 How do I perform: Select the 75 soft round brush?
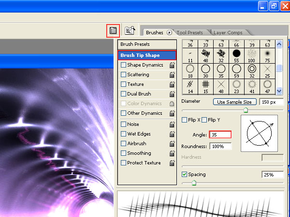pyautogui.click(x=267, y=56)
